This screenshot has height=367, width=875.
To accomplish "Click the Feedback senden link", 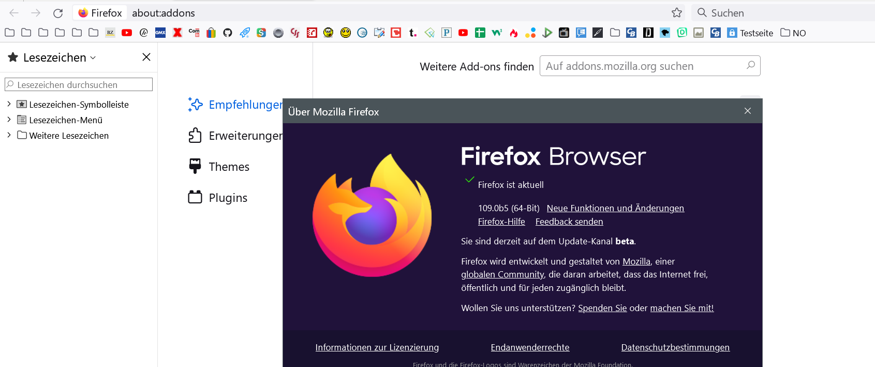I will click(569, 222).
